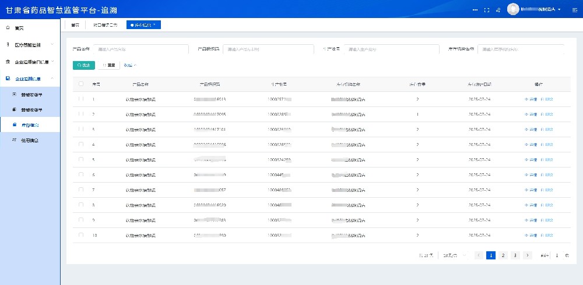Tick the checkbox for row 10
Screen dimensions: 583x285
click(x=81, y=235)
